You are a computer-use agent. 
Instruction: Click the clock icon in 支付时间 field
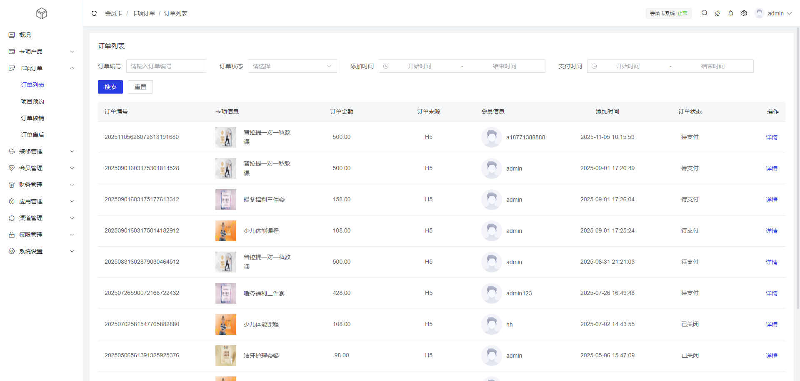594,66
